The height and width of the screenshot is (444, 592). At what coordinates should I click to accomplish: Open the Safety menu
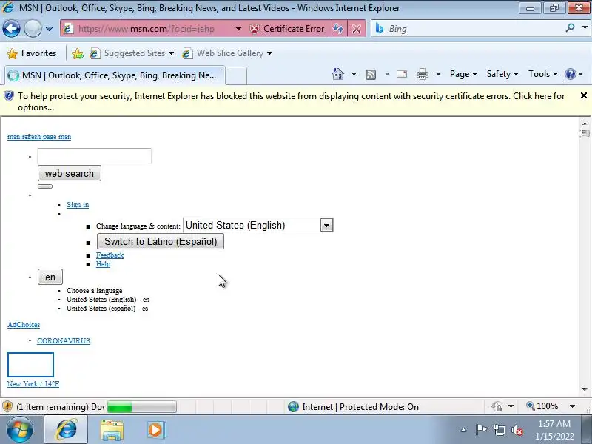502,74
